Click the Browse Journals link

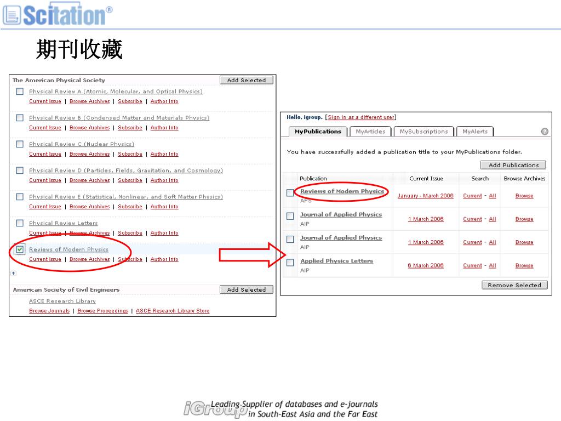(49, 311)
